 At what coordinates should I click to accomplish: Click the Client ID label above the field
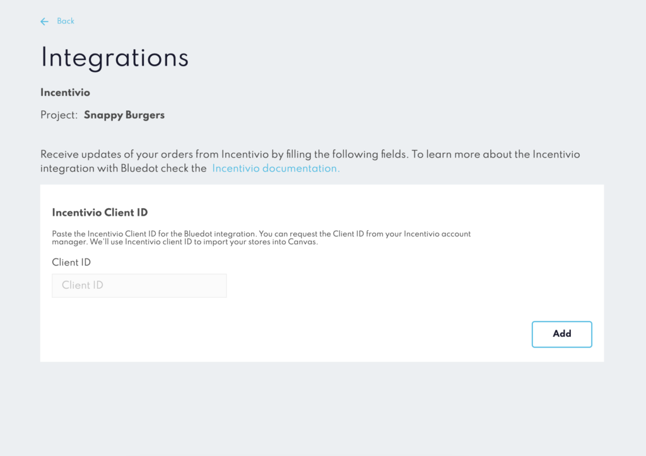pyautogui.click(x=71, y=262)
